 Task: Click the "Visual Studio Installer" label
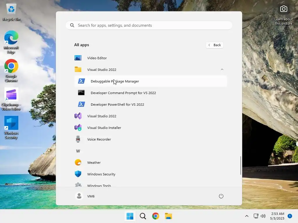pos(104,128)
